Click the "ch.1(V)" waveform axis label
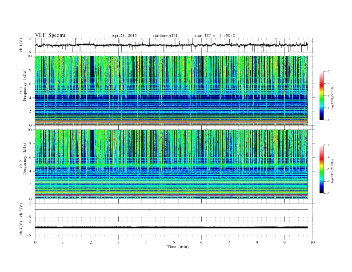 pyautogui.click(x=21, y=45)
